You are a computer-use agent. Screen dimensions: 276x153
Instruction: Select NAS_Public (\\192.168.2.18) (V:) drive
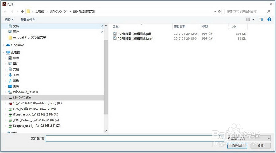click(x=34, y=109)
